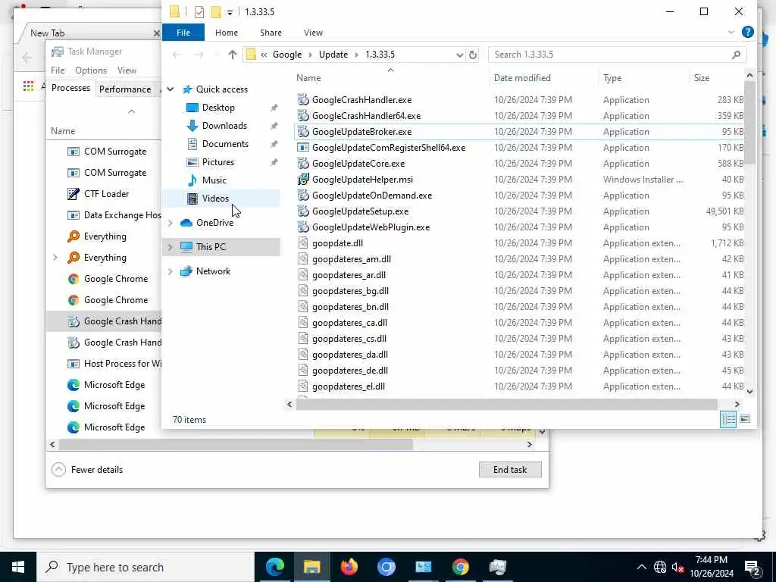This screenshot has height=582, width=776.
Task: Click the OneDrive cloud icon
Action: pos(186,223)
